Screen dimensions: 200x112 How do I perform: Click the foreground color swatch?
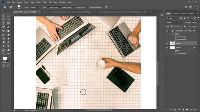(x=5, y=58)
